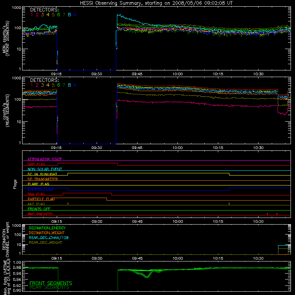Viewport: 295px width, 295px height.
Task: Select the FRONTS_OFF flag label
Action: [x=39, y=209]
